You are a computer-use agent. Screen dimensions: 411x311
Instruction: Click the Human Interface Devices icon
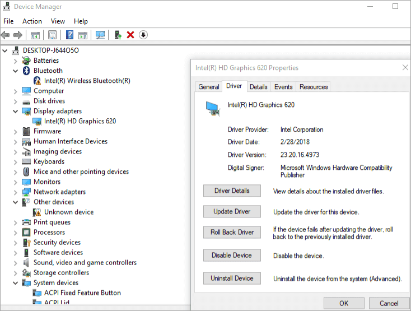click(26, 142)
